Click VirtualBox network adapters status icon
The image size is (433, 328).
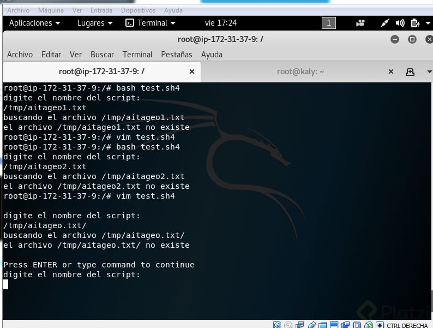pos(299,325)
